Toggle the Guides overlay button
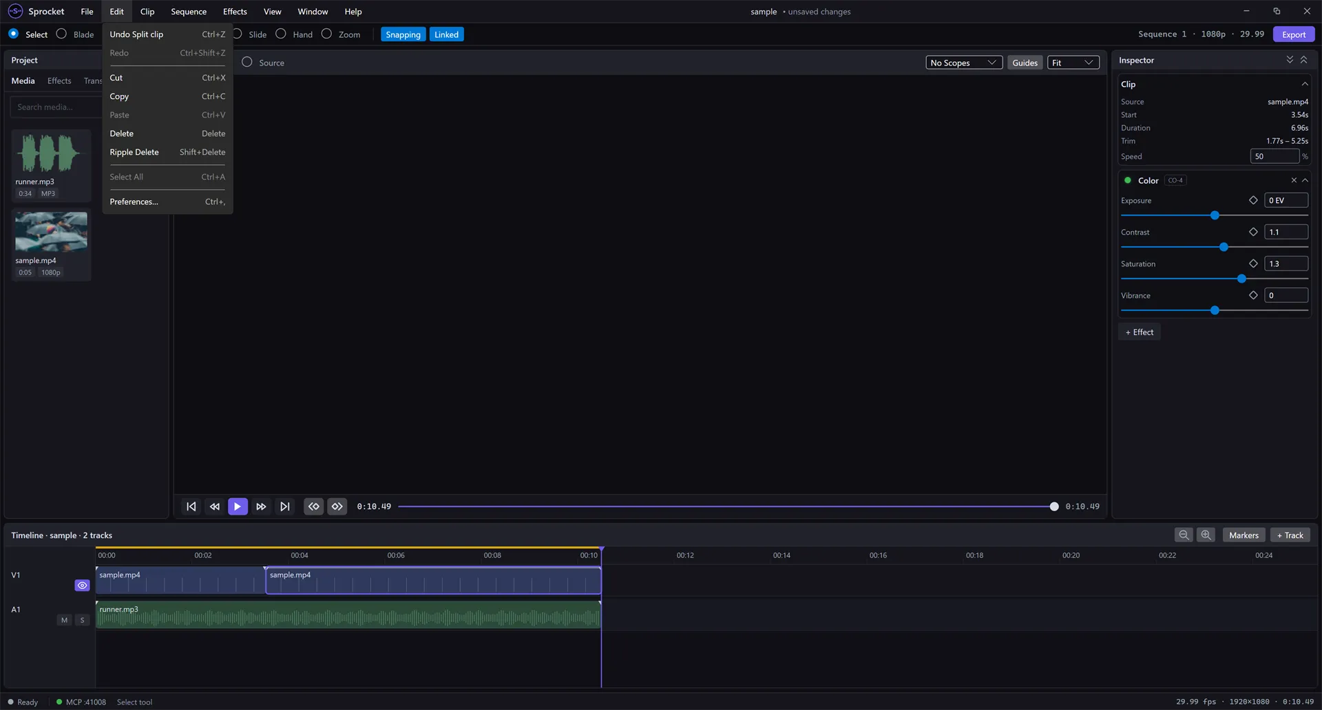Screen dimensions: 1322x710 click(1025, 63)
